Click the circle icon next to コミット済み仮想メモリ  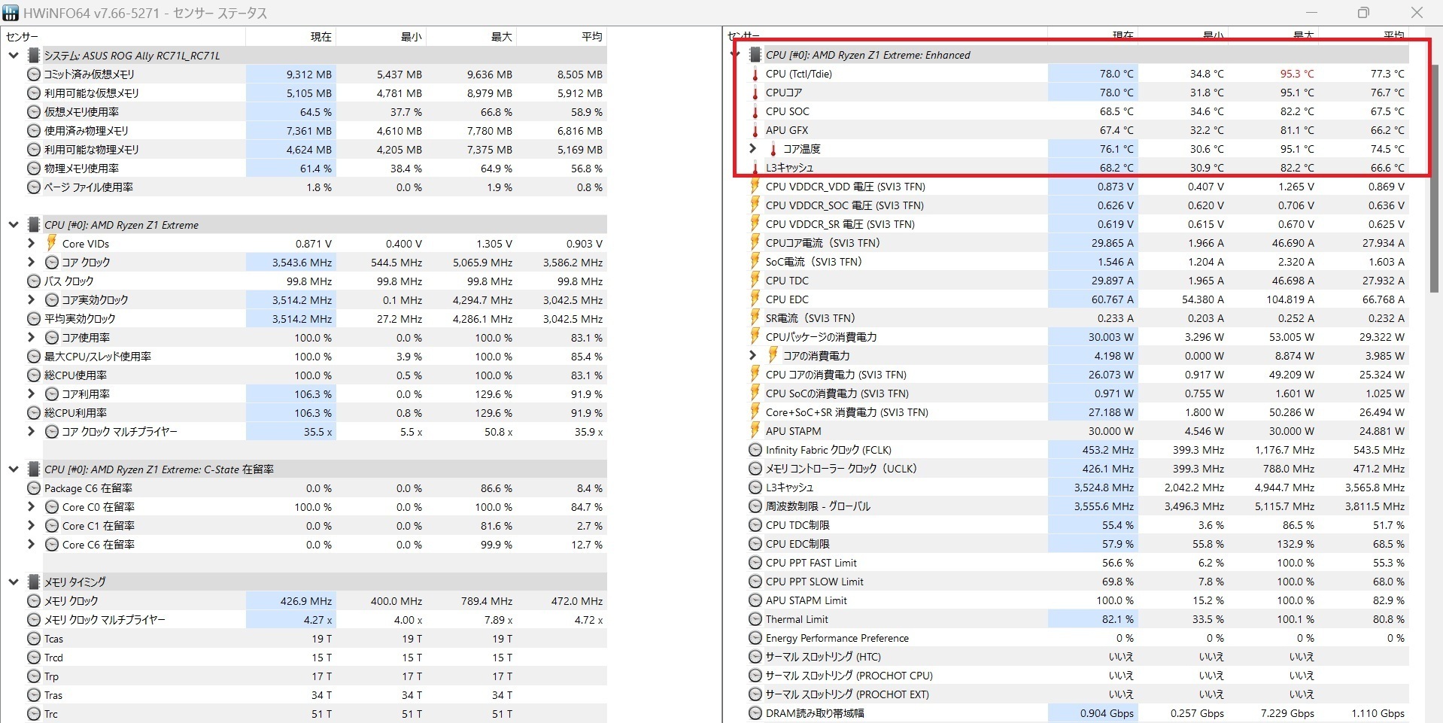33,74
